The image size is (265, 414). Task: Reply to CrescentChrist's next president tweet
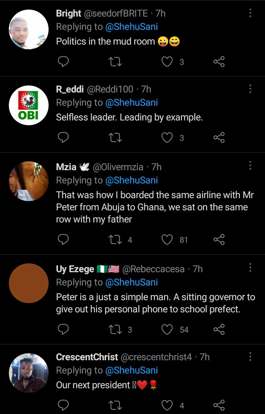[63, 406]
